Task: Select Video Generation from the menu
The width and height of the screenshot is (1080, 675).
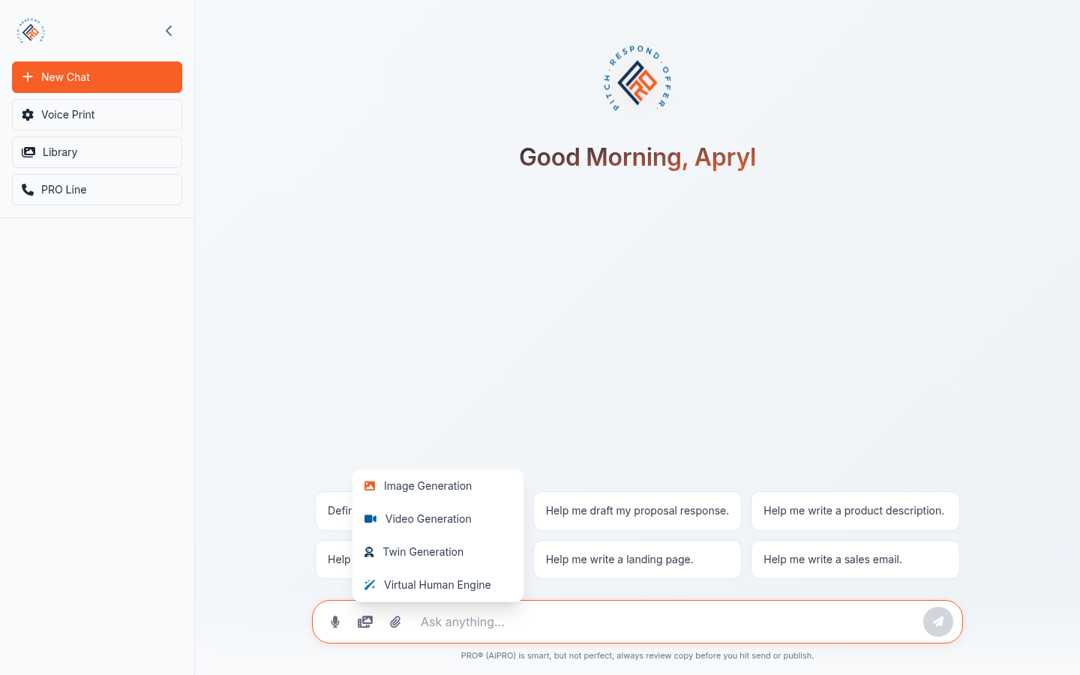Action: (438, 519)
